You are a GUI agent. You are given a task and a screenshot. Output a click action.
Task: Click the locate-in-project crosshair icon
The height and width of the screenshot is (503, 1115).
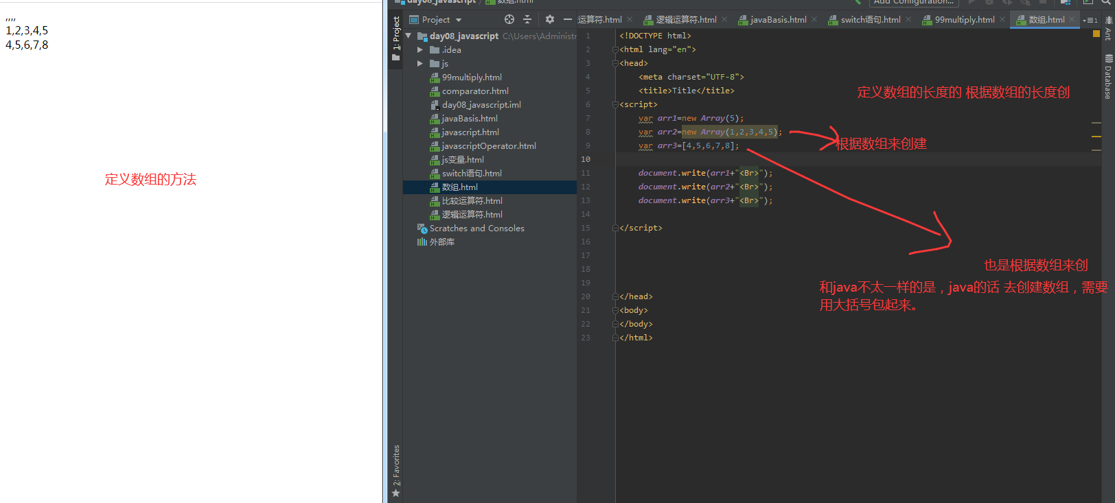point(509,20)
